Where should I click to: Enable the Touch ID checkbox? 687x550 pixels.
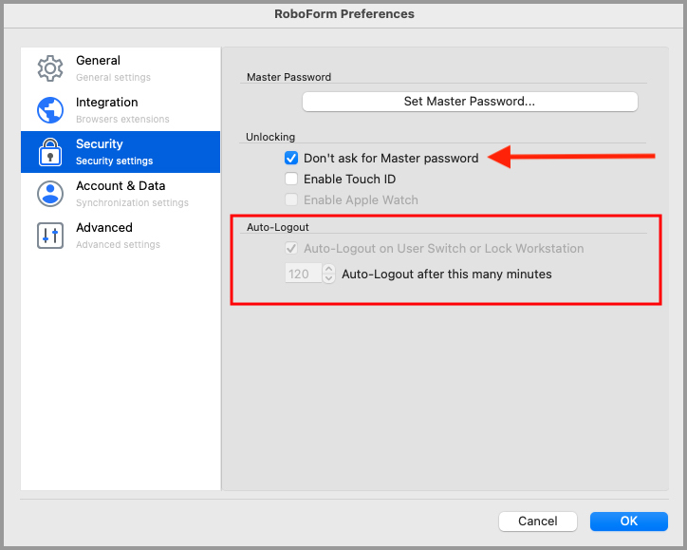click(291, 179)
